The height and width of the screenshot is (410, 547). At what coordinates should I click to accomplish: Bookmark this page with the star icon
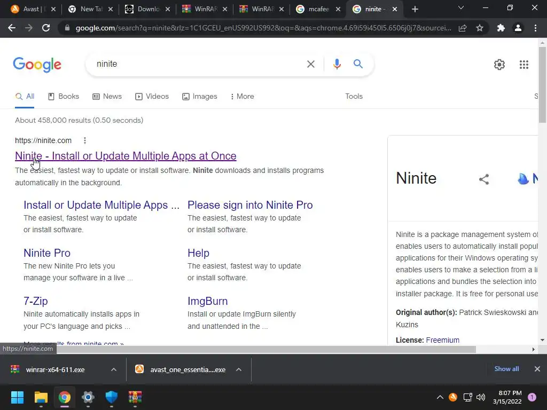pyautogui.click(x=480, y=28)
